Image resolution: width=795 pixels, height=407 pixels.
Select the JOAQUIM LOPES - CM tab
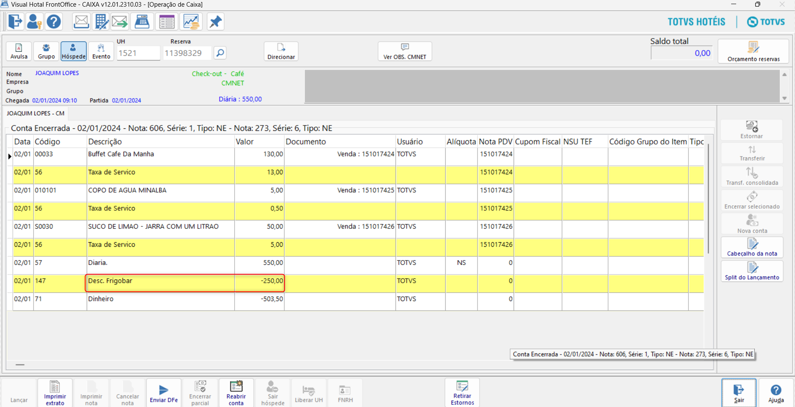click(x=36, y=113)
